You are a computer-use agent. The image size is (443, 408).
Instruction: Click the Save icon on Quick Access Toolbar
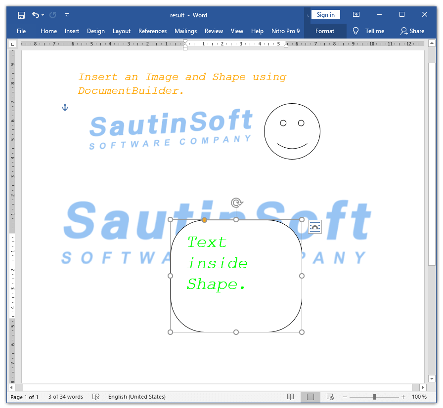pos(21,15)
